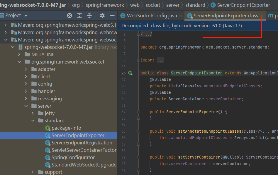Click the ServerEndpointRegistration class icon
278x175 pixels.
(48, 143)
